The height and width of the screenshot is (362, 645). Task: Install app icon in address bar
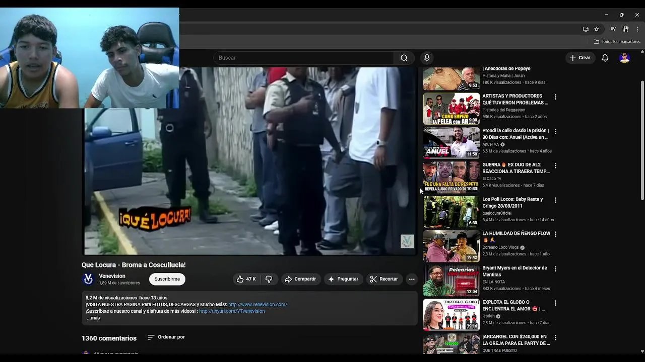586,29
